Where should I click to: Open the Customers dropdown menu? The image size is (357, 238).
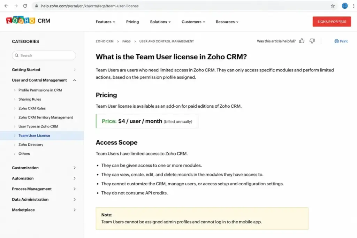pyautogui.click(x=193, y=22)
